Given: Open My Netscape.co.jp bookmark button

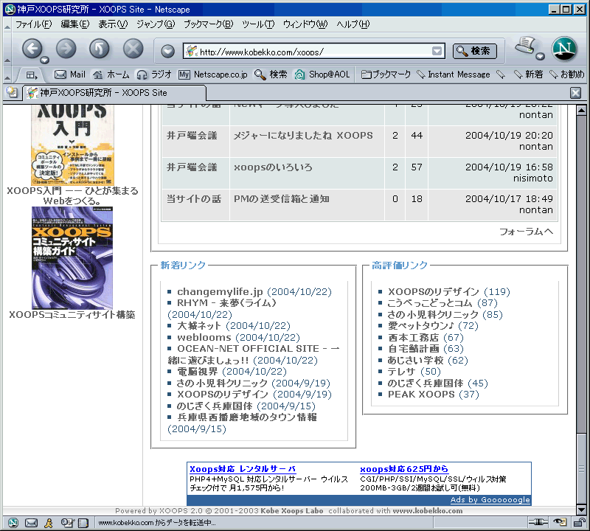Looking at the screenshot, I should 213,74.
